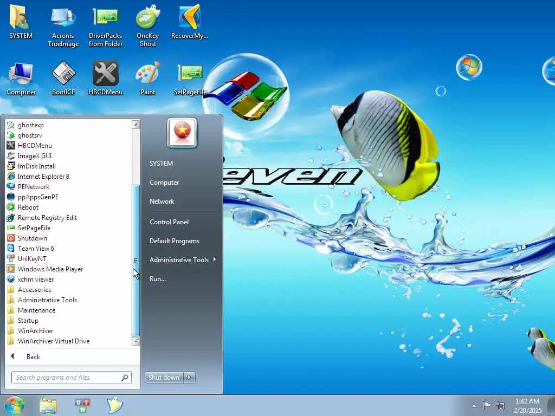Image resolution: width=555 pixels, height=416 pixels.
Task: Launch Acronis TrueImage from the desktop
Action: [63, 27]
